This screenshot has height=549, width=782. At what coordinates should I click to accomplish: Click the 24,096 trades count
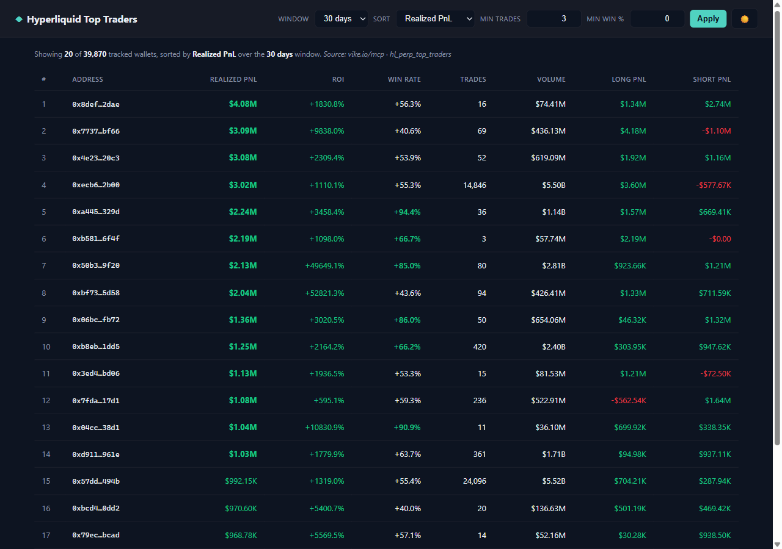[x=475, y=481]
